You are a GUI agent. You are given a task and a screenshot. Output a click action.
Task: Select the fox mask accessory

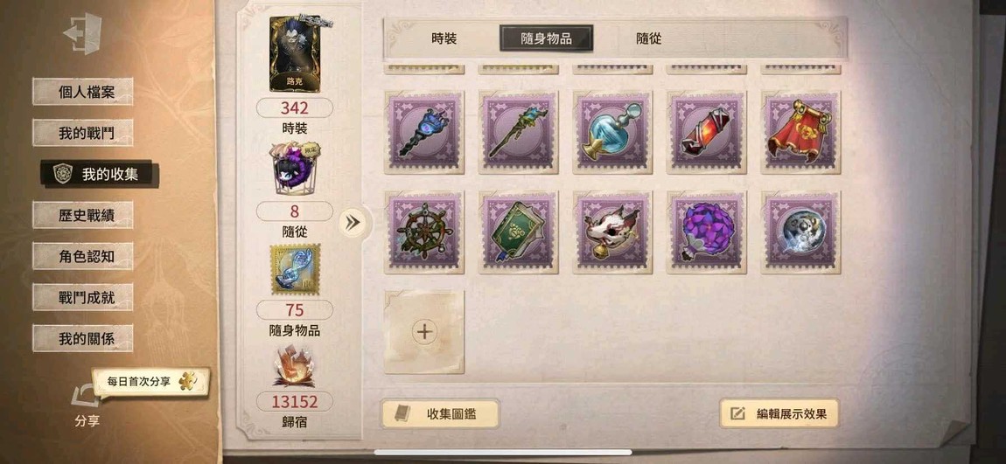[612, 232]
